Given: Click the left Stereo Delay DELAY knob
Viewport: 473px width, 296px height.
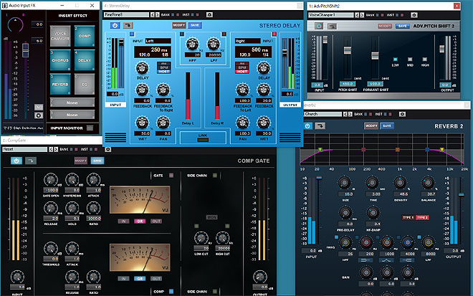Looking at the screenshot, I should click(x=142, y=69).
